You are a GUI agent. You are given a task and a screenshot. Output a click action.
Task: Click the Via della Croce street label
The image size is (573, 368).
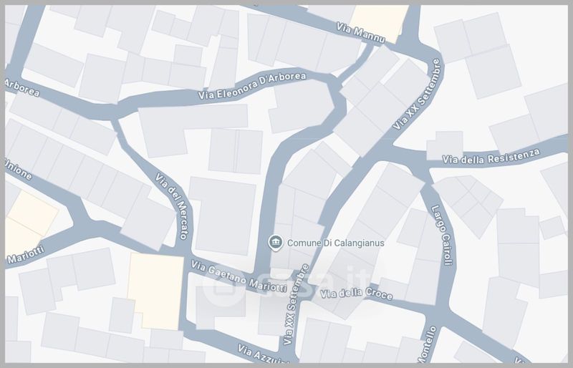click(x=356, y=294)
